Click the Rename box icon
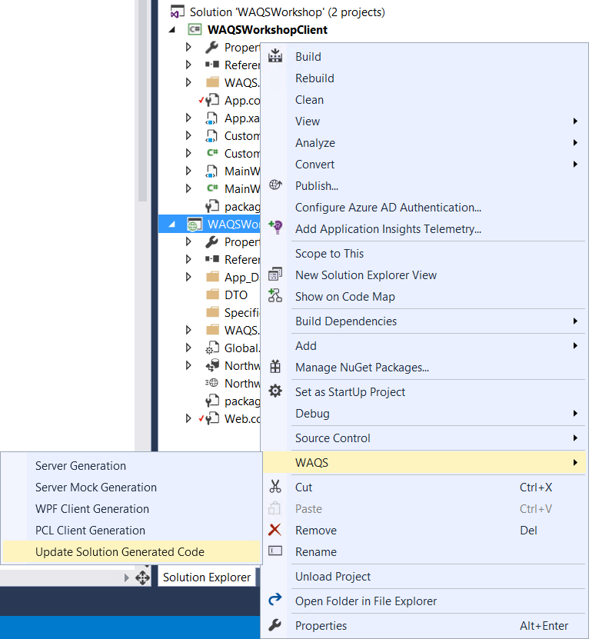The height and width of the screenshot is (639, 589). [x=275, y=551]
